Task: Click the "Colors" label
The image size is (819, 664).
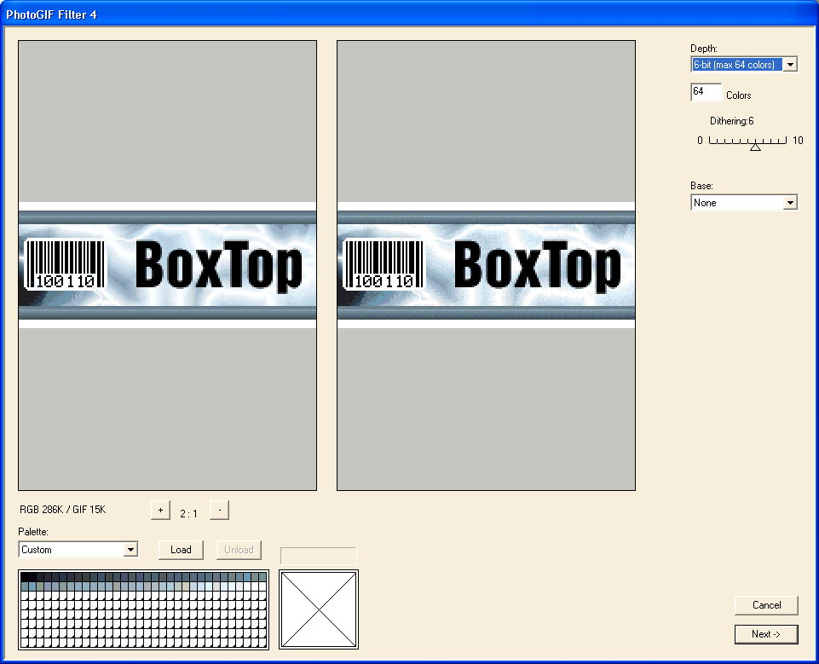Action: tap(739, 95)
